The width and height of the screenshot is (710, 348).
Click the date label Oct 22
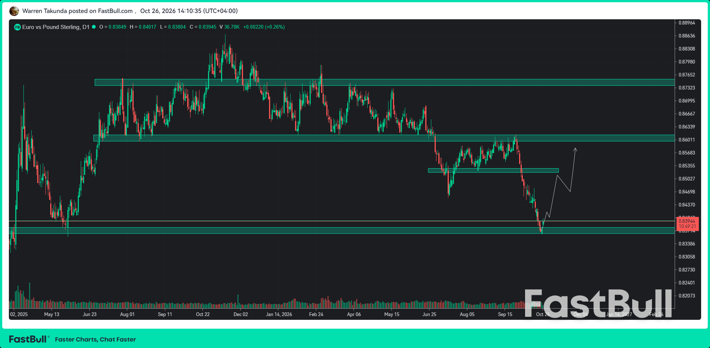click(203, 314)
